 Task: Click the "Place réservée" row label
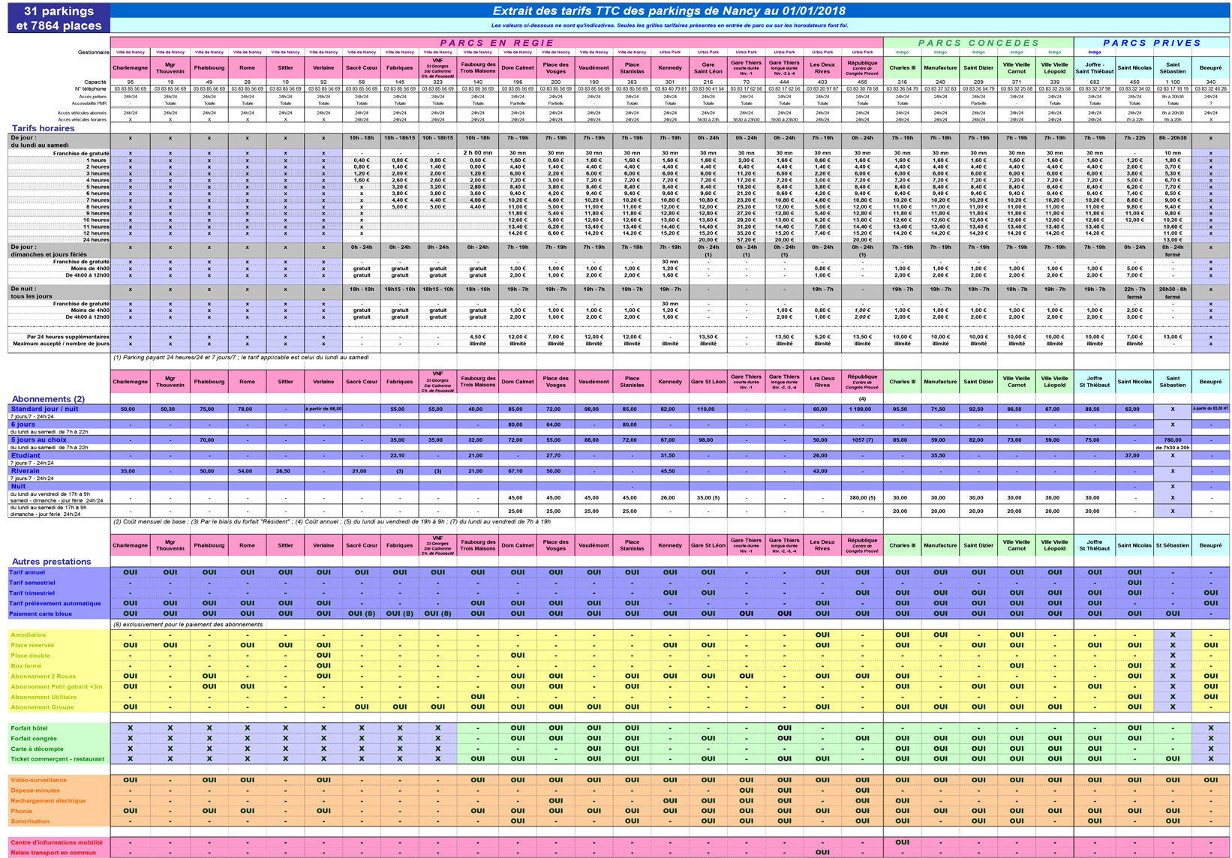(32, 645)
